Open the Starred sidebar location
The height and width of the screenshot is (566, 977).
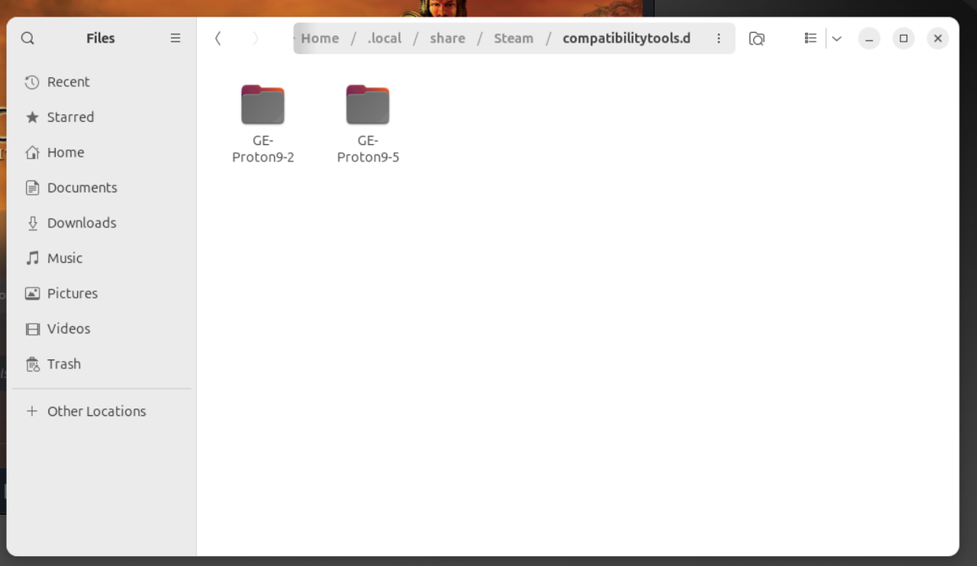(x=101, y=117)
